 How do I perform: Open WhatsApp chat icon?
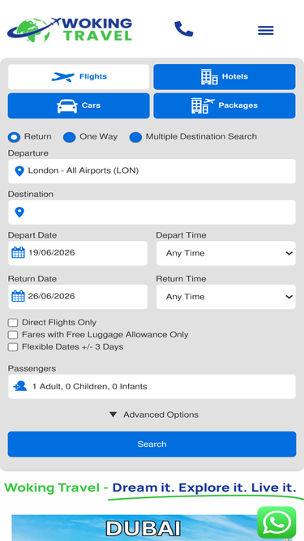pos(276,522)
